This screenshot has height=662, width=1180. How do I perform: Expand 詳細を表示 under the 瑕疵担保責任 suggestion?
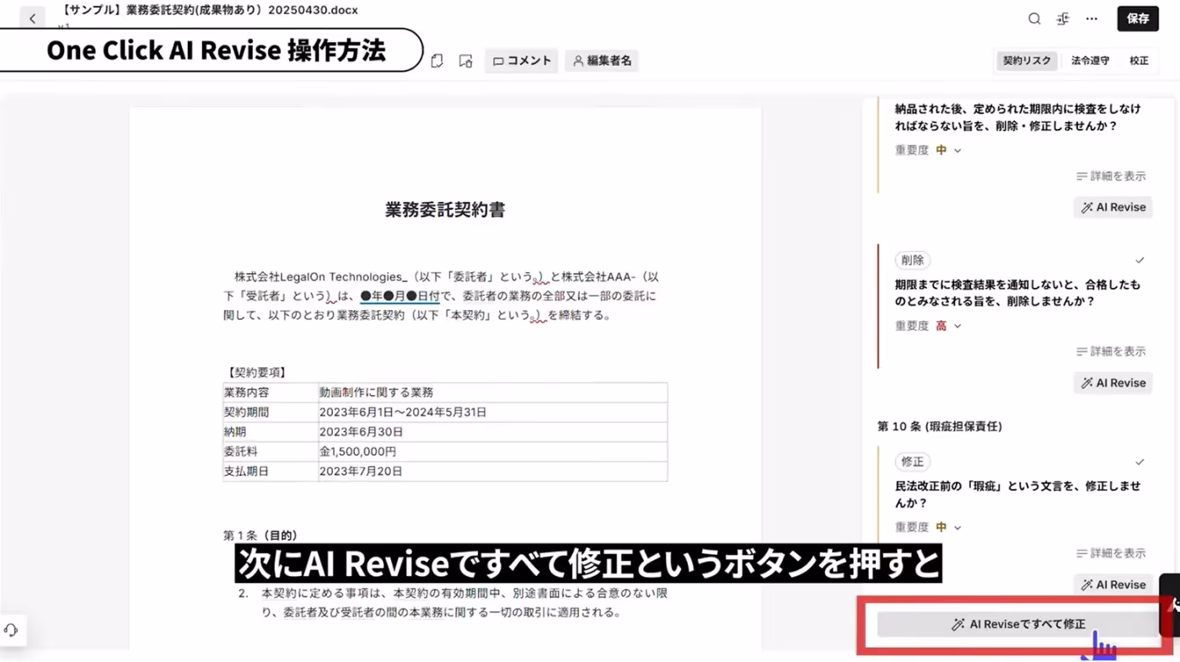click(1112, 553)
